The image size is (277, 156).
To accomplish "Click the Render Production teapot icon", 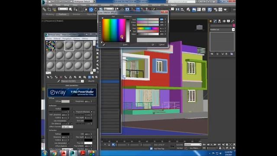I will pyautogui.click(x=225, y=10).
